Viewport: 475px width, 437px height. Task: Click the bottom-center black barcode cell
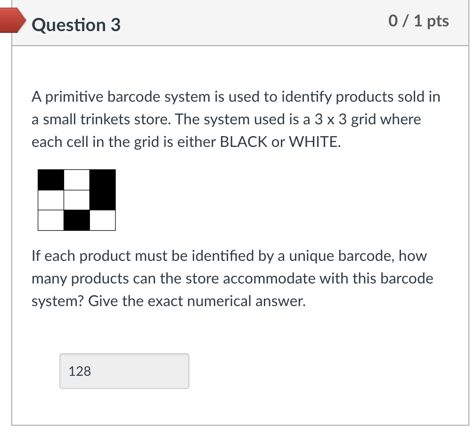pos(76,220)
